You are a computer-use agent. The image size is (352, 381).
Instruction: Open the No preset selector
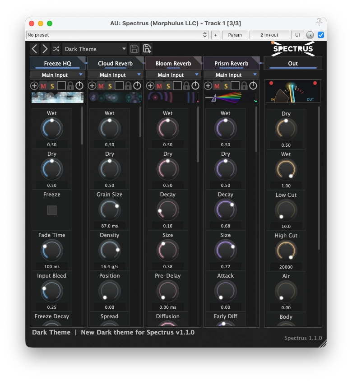117,35
